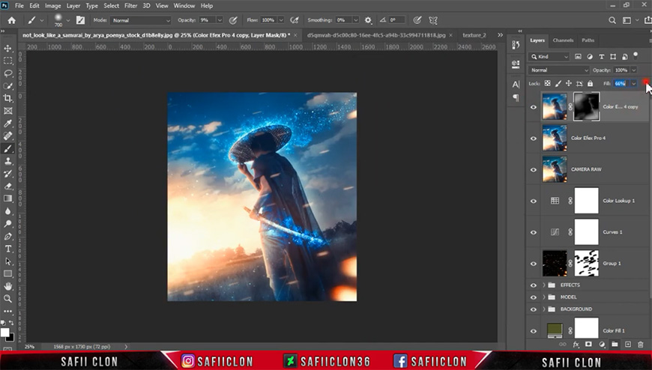Select the Spot Healing Brush tool
Image resolution: width=652 pixels, height=370 pixels.
coord(8,136)
